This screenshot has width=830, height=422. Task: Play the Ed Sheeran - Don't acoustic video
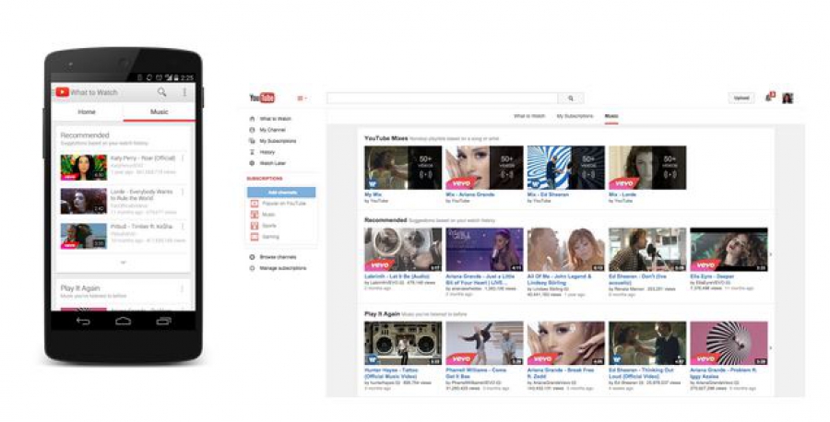pyautogui.click(x=647, y=250)
